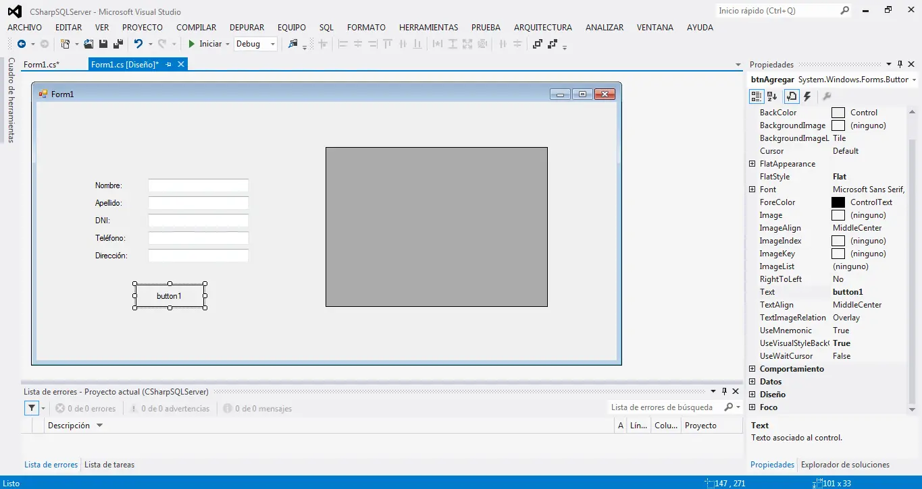Screen dimensions: 922x489
Task: Click the Send to Back toolbar icon
Action: [553, 44]
